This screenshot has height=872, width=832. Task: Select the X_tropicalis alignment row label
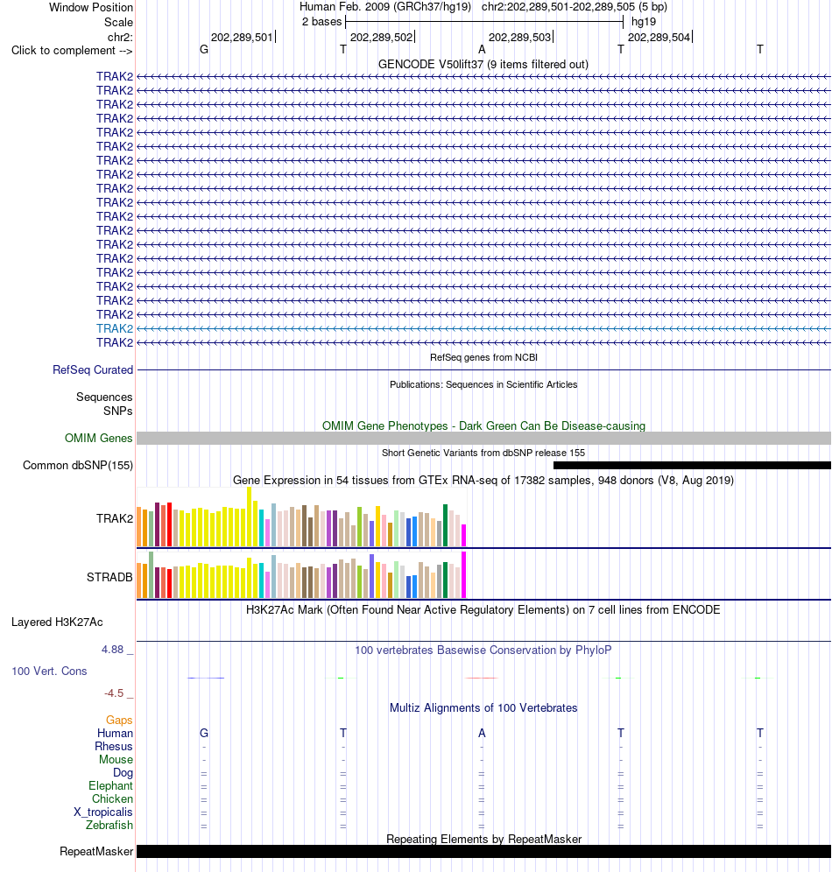103,812
